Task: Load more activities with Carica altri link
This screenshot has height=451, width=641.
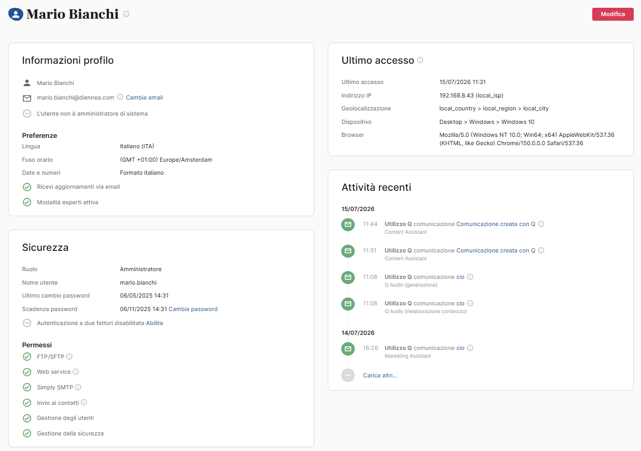Action: point(380,375)
